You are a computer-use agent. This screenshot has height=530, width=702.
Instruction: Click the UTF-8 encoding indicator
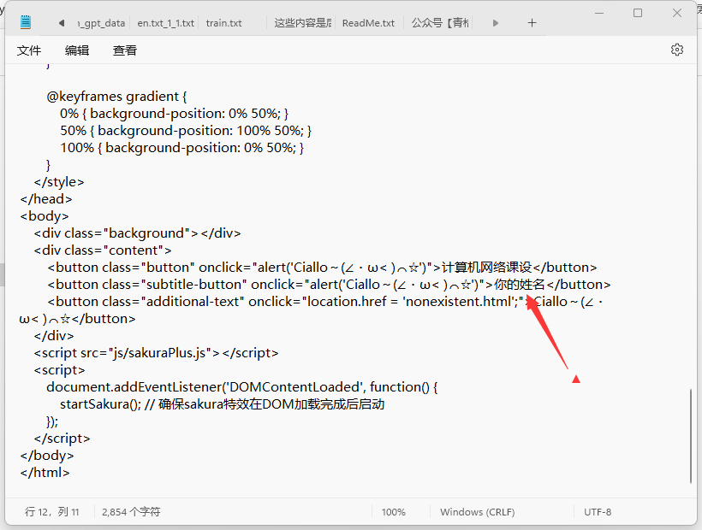[x=598, y=512]
